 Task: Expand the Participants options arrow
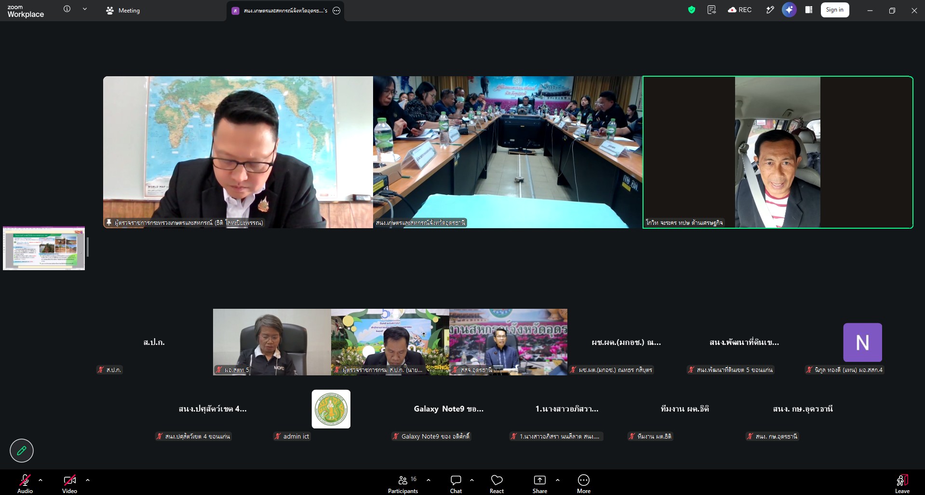coord(429,480)
